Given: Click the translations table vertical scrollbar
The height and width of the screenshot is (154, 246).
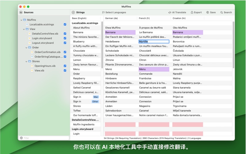Looking at the screenshot, I should pos(233,45).
